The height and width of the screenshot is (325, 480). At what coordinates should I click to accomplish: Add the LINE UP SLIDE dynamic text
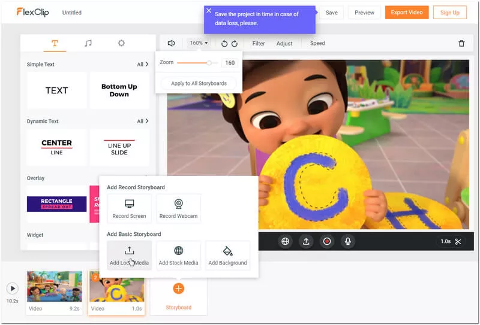pyautogui.click(x=119, y=147)
